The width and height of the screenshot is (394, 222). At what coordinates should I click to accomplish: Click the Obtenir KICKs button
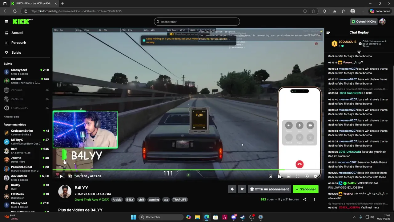click(x=364, y=22)
